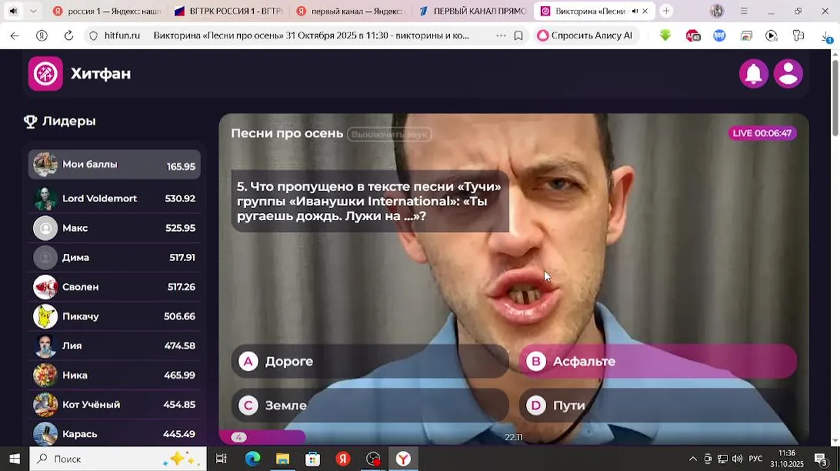840x471 pixels.
Task: Click Карась leaderboard entry
Action: click(x=114, y=434)
